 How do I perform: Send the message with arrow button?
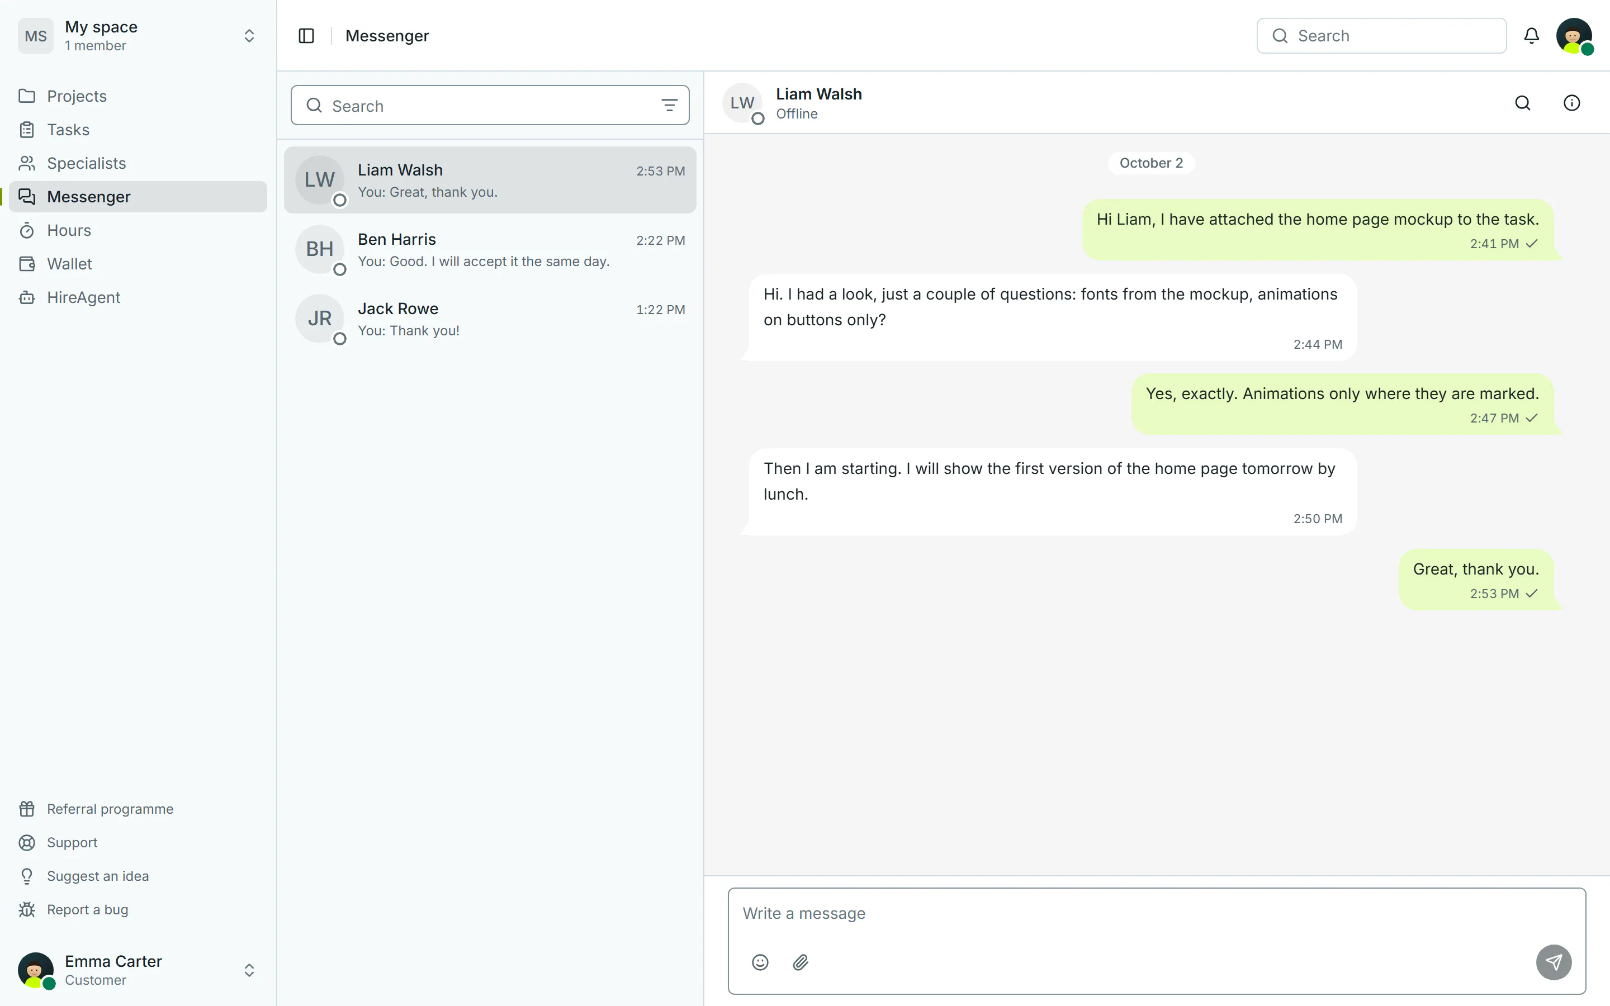pyautogui.click(x=1554, y=962)
